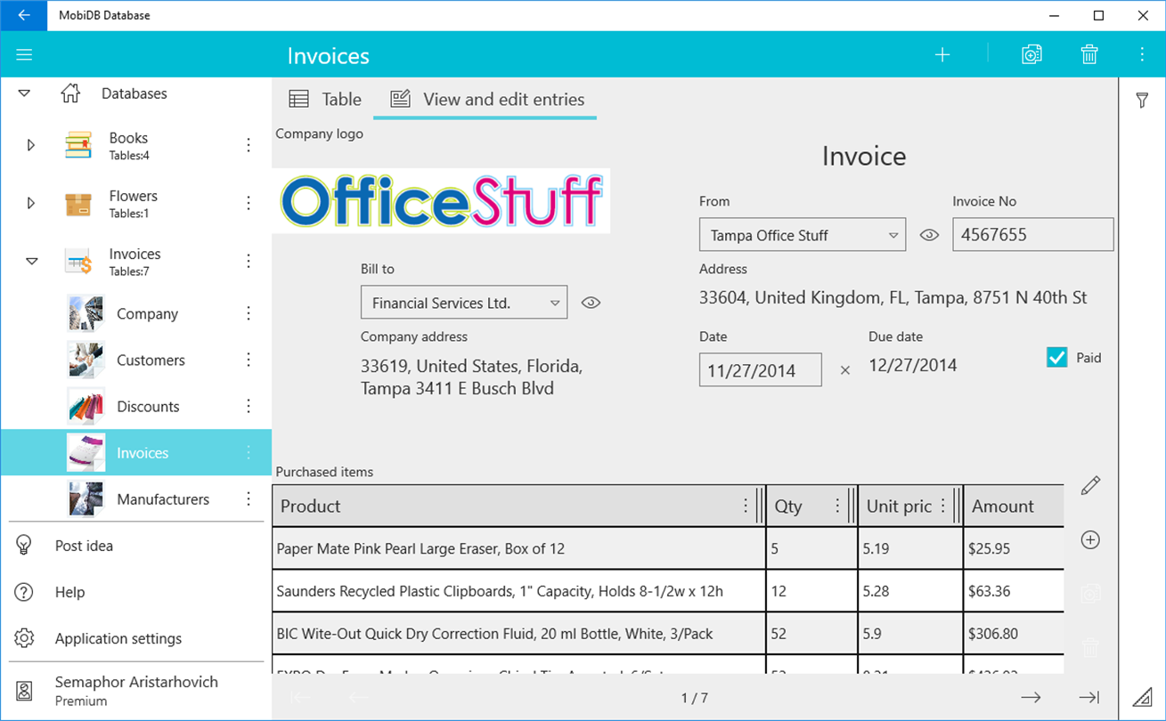Add a purchased item with circled plus
1166x721 pixels.
click(x=1090, y=540)
